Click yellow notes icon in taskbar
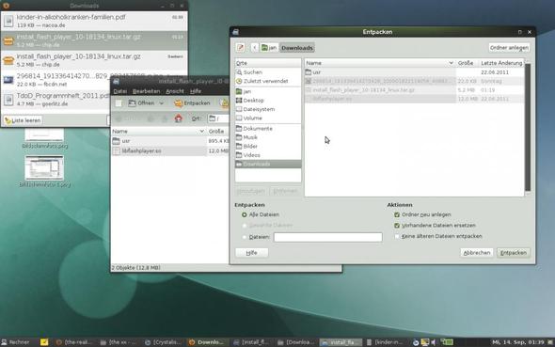 (x=44, y=342)
